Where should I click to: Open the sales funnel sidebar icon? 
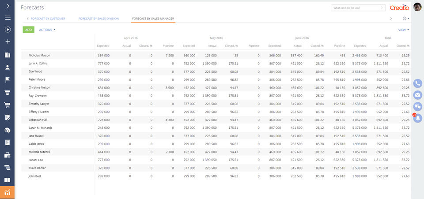pos(7,93)
